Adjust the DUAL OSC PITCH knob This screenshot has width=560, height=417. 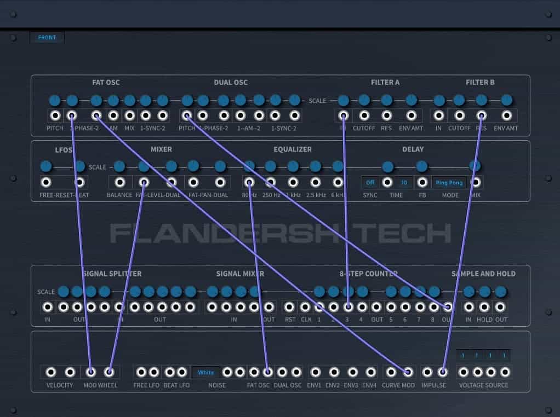pos(187,101)
